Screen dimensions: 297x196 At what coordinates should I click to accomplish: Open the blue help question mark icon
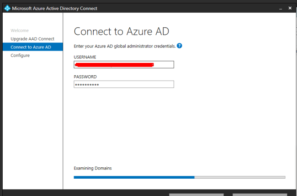tap(180, 46)
